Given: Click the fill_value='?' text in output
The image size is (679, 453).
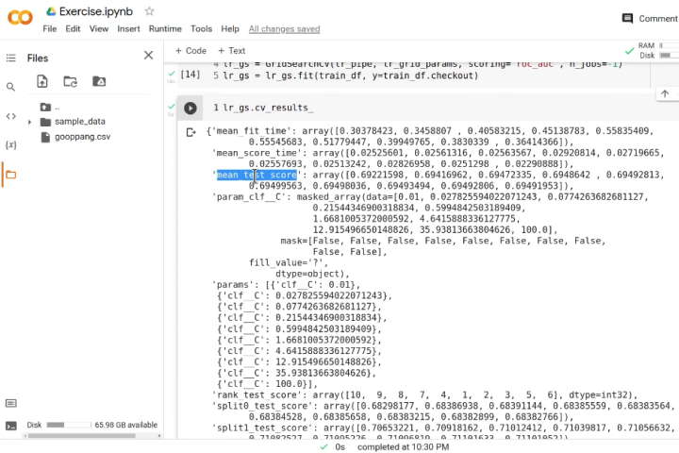Looking at the screenshot, I should point(289,262).
